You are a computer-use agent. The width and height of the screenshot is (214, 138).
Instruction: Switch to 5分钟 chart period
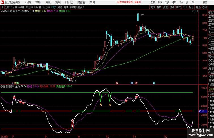pos(21,7)
